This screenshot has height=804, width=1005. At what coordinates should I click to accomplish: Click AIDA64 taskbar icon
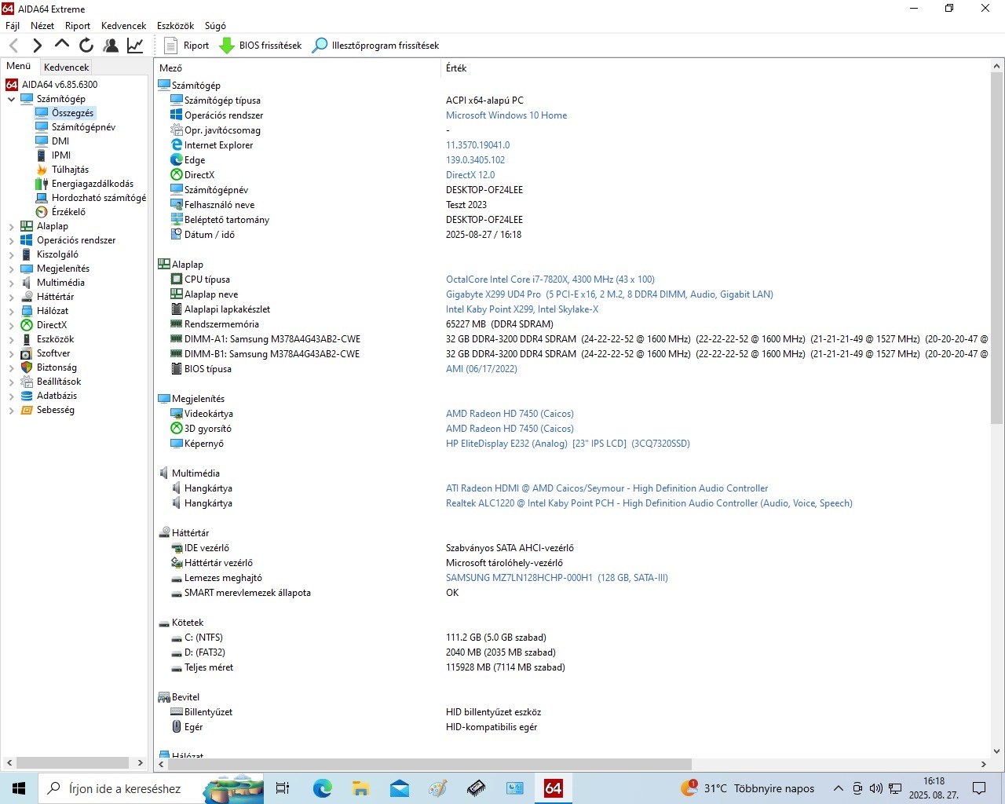(553, 788)
